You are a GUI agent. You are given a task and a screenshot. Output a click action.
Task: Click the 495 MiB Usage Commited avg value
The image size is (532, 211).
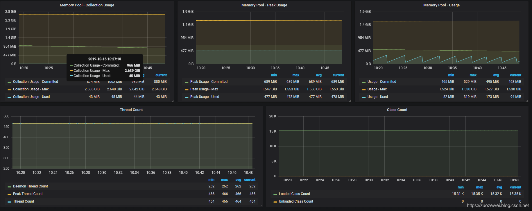coord(492,82)
